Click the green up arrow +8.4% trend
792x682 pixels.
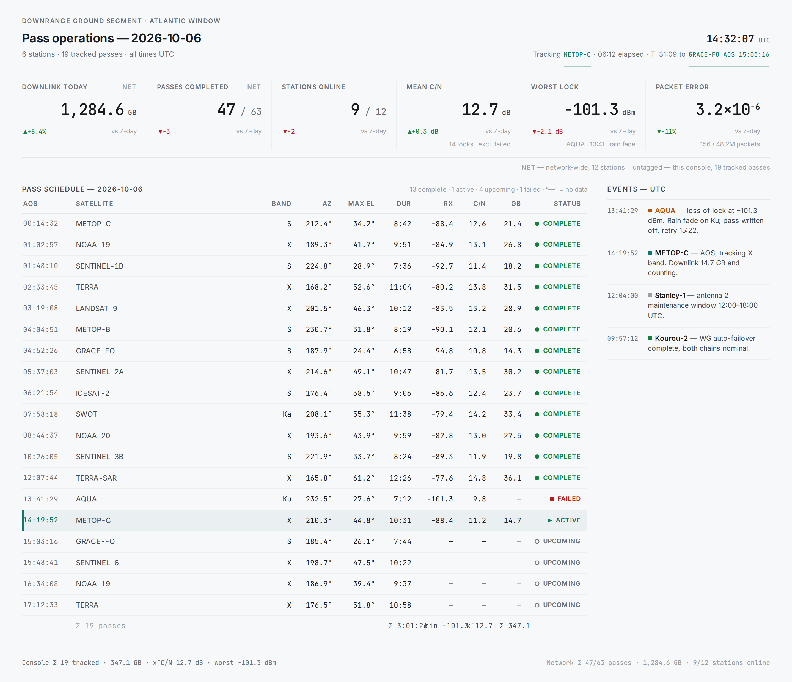point(35,132)
